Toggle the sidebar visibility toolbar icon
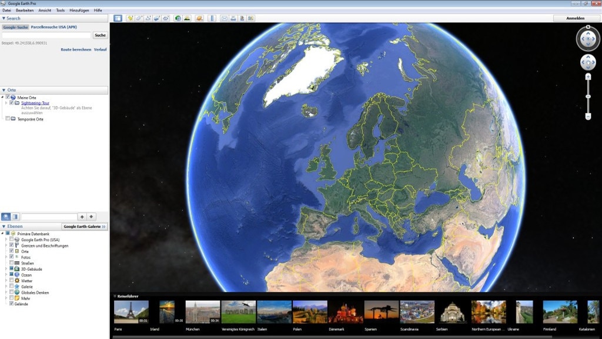 118,18
